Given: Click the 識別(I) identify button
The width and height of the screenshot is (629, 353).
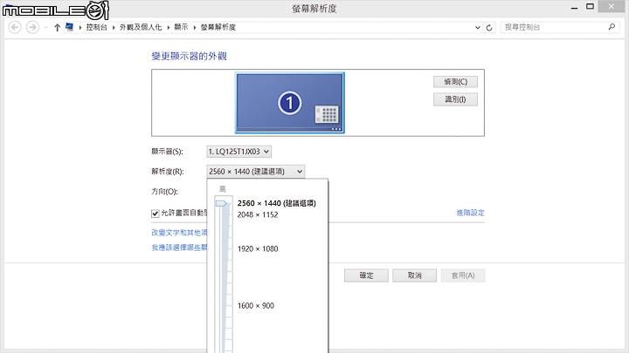Looking at the screenshot, I should (455, 99).
